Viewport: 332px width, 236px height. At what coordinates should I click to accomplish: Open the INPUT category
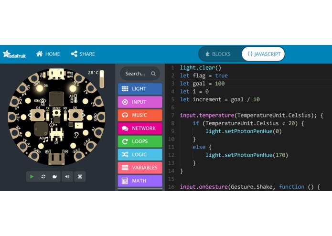tap(140, 102)
